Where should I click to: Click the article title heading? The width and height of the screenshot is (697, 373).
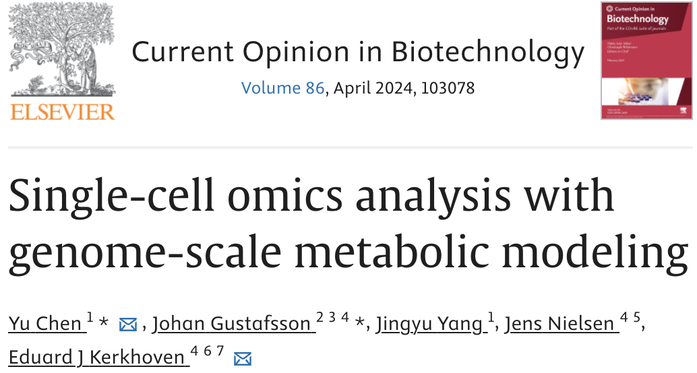point(347,224)
